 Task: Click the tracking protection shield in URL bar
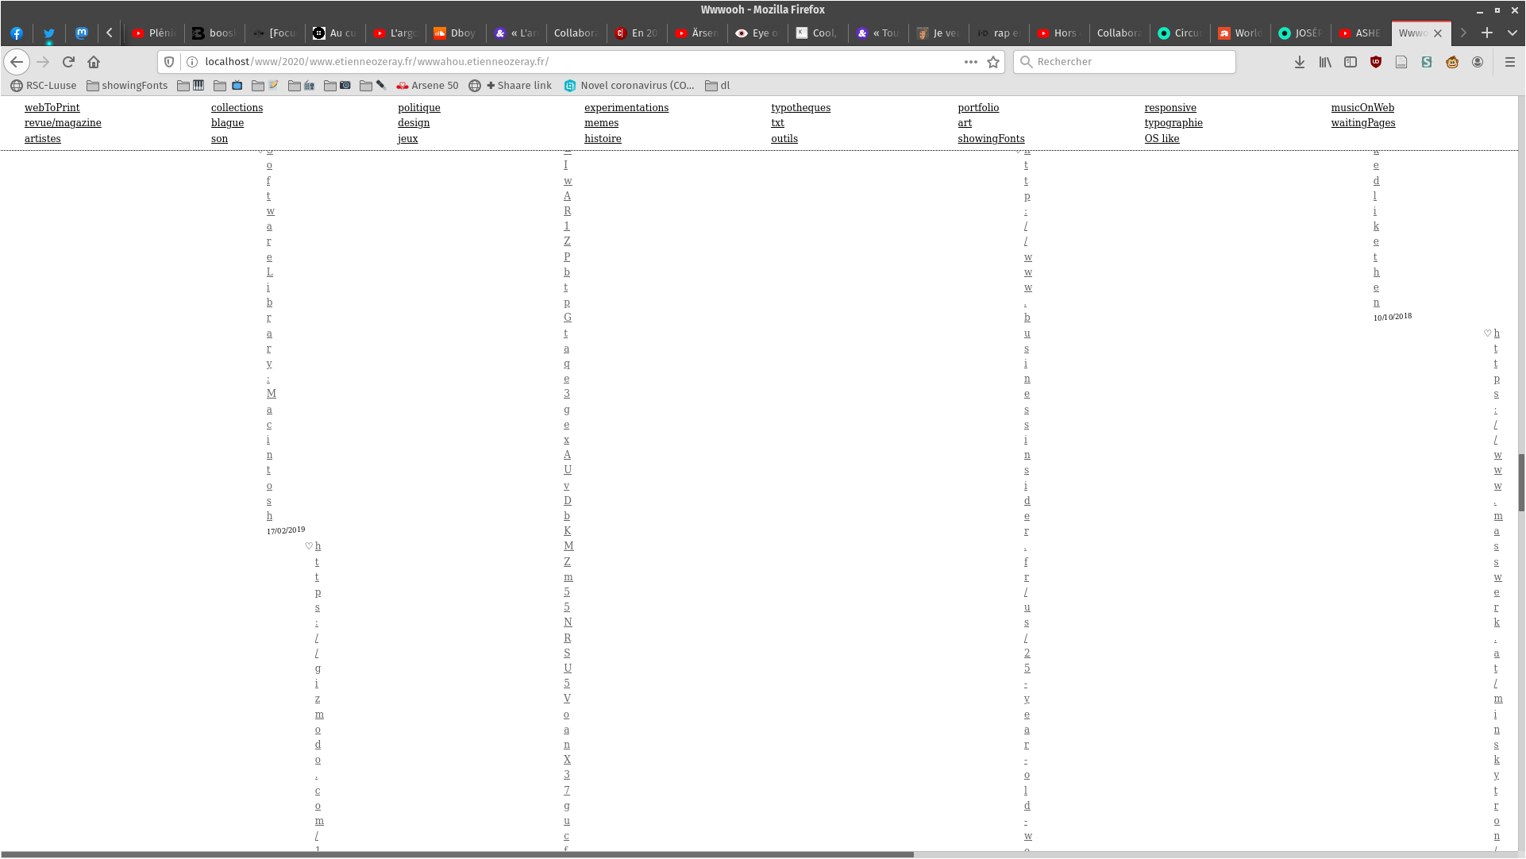tap(169, 62)
